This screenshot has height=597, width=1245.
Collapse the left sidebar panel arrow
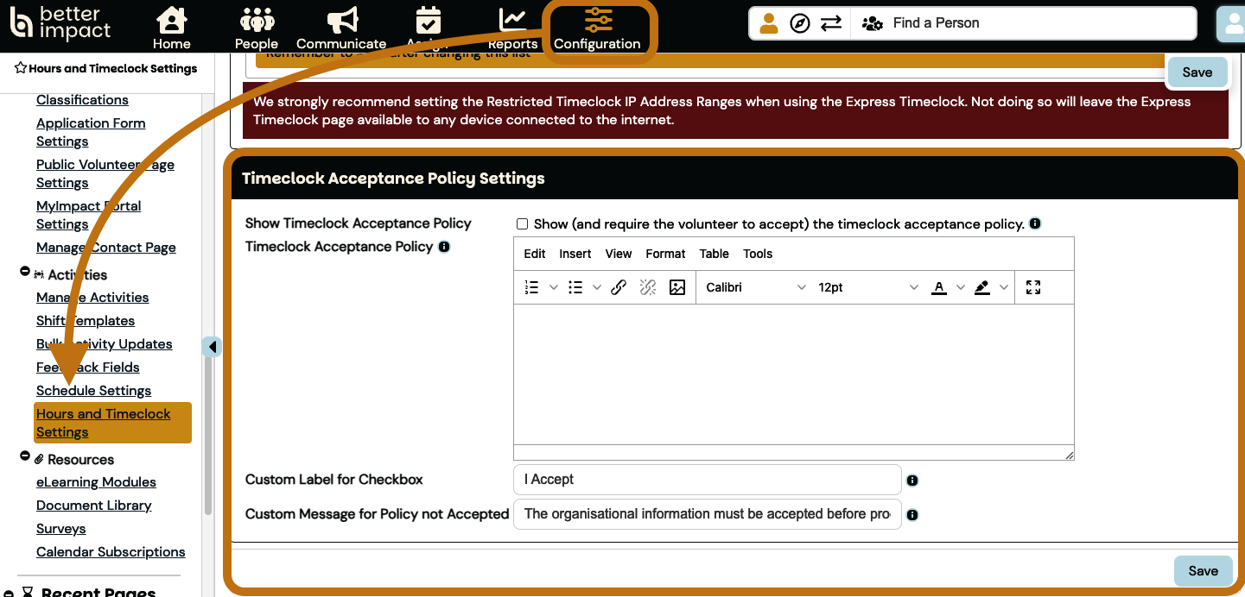(x=213, y=347)
